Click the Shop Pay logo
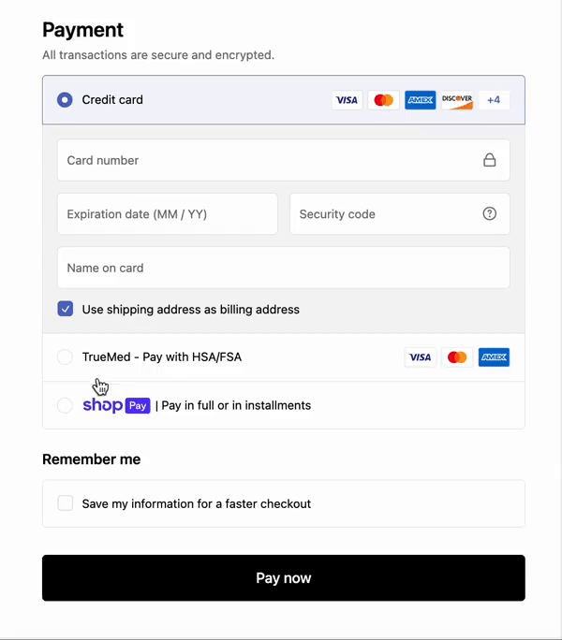562x640 pixels. tap(116, 405)
